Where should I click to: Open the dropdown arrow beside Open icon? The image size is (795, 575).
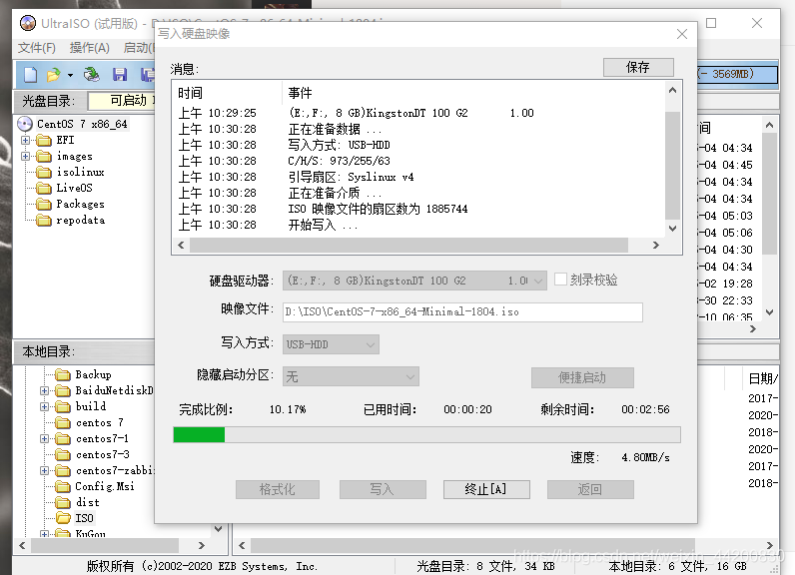tap(70, 76)
